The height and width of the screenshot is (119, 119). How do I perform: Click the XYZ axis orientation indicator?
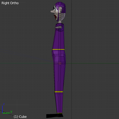7,108
